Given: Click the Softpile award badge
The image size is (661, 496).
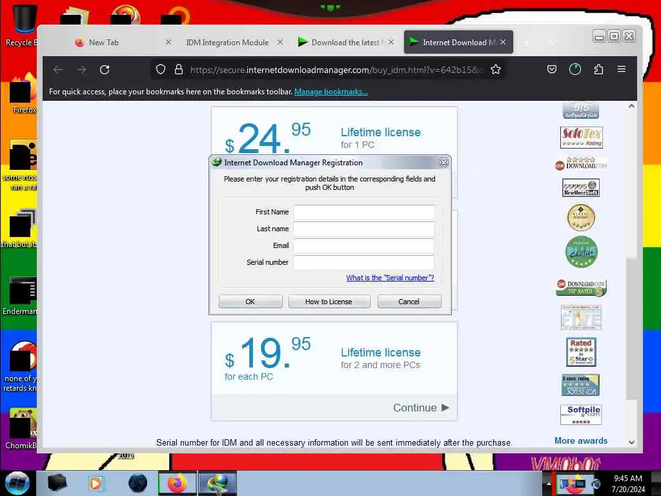Looking at the screenshot, I should [581, 415].
